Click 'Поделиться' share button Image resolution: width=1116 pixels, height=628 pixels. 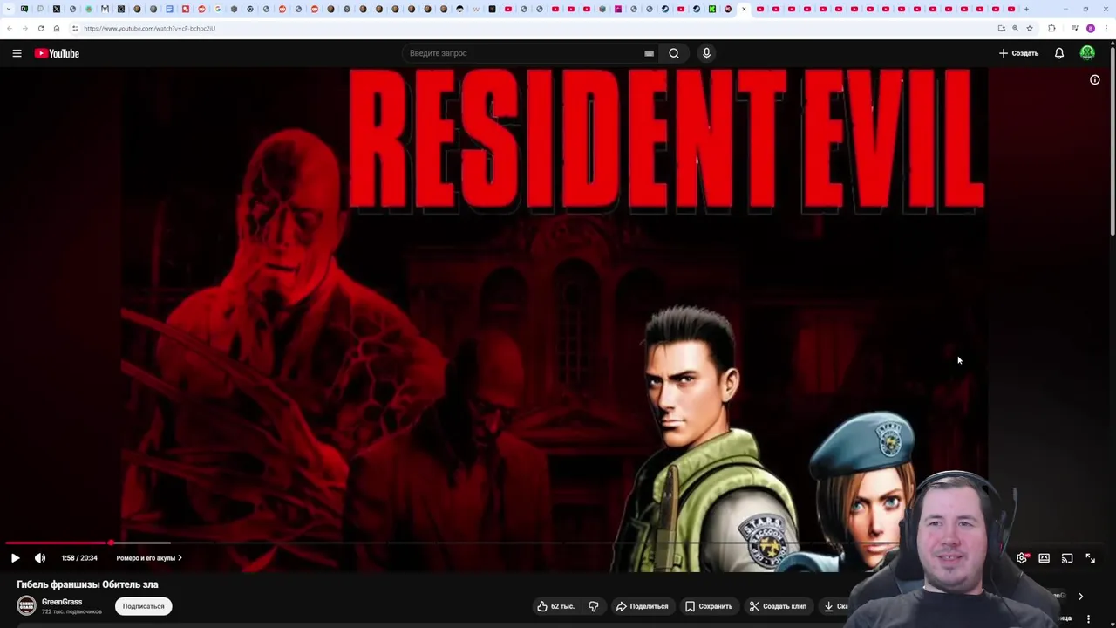(x=642, y=606)
